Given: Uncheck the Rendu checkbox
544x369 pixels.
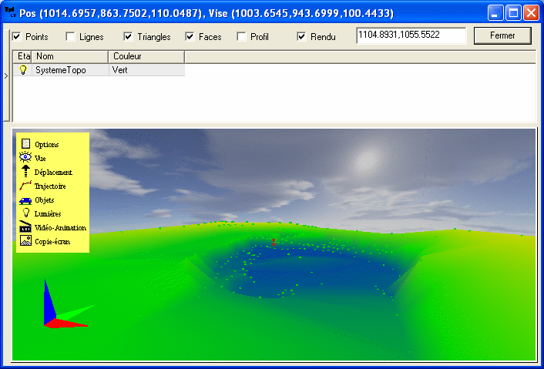Looking at the screenshot, I should pos(301,37).
